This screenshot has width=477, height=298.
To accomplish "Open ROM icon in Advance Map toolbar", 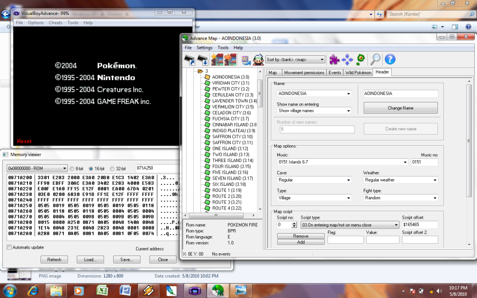I will pyautogui.click(x=190, y=60).
